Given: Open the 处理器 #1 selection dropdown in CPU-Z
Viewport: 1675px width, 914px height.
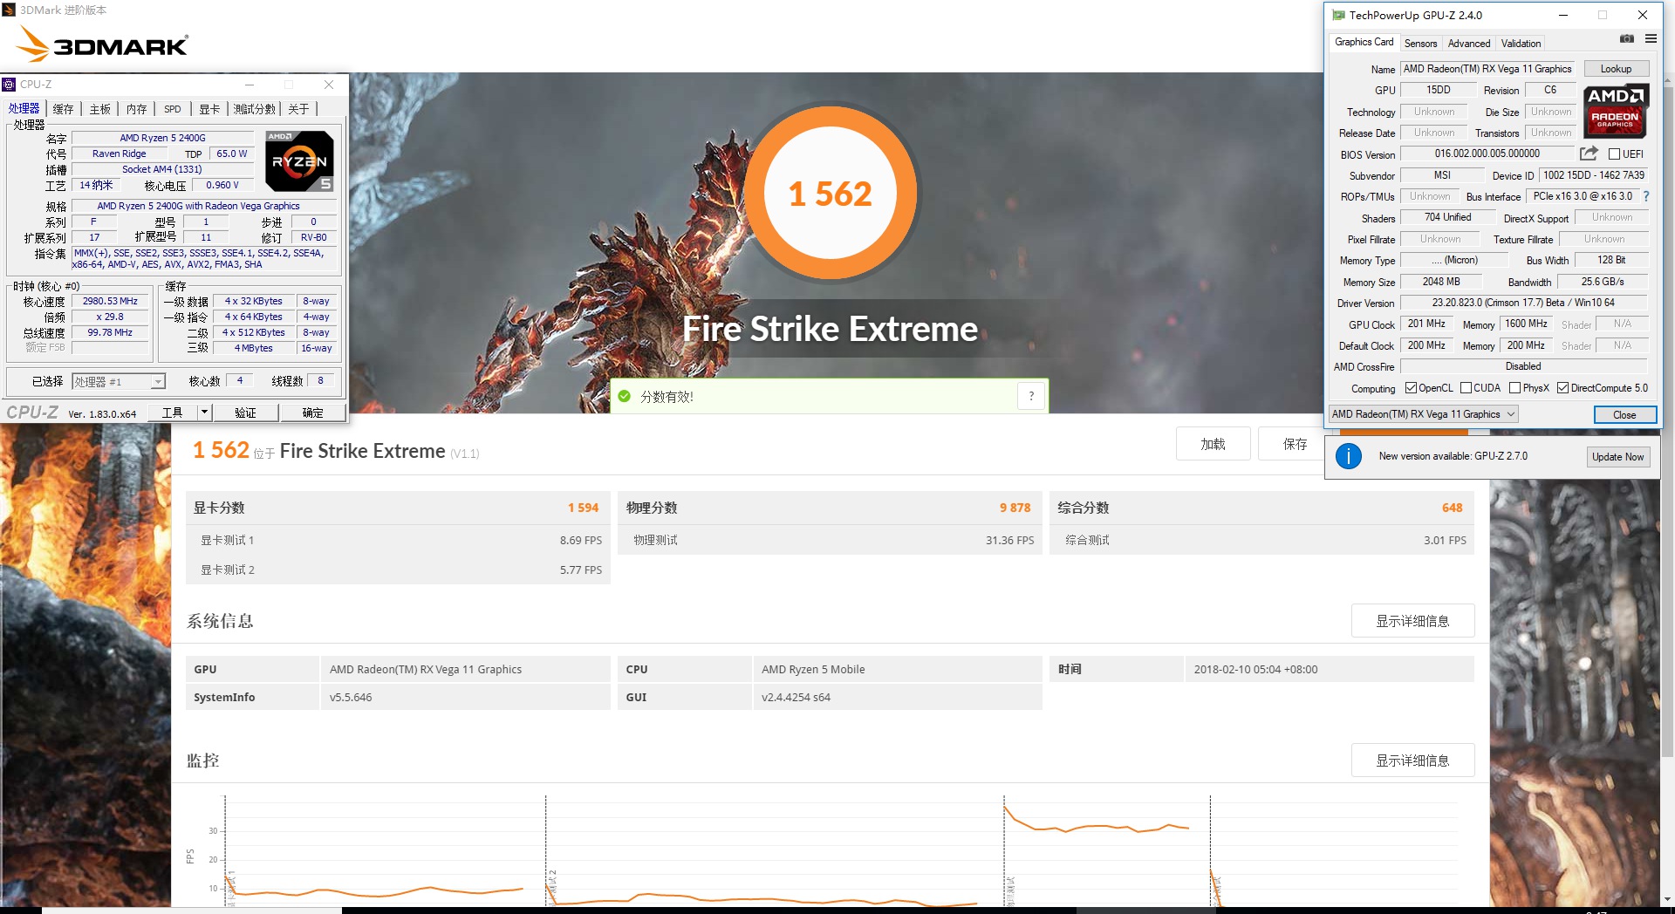Looking at the screenshot, I should point(119,381).
